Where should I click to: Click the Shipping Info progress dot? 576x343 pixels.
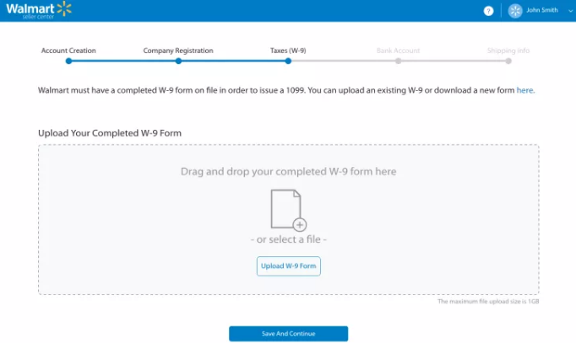(x=508, y=62)
